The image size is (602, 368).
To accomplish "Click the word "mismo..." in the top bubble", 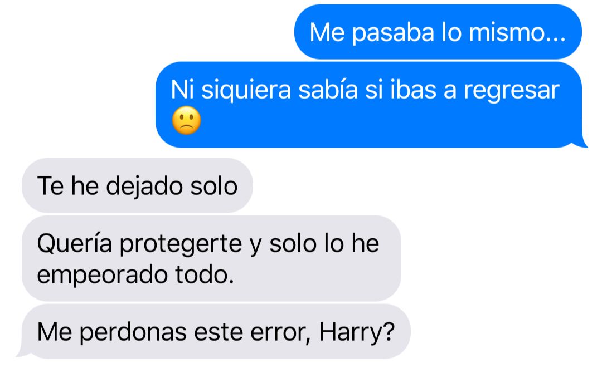I will [517, 32].
